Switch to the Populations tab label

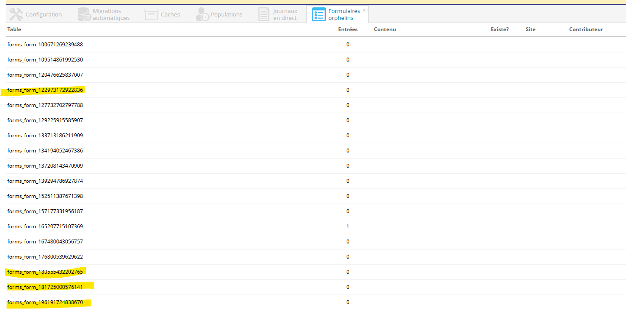[226, 14]
